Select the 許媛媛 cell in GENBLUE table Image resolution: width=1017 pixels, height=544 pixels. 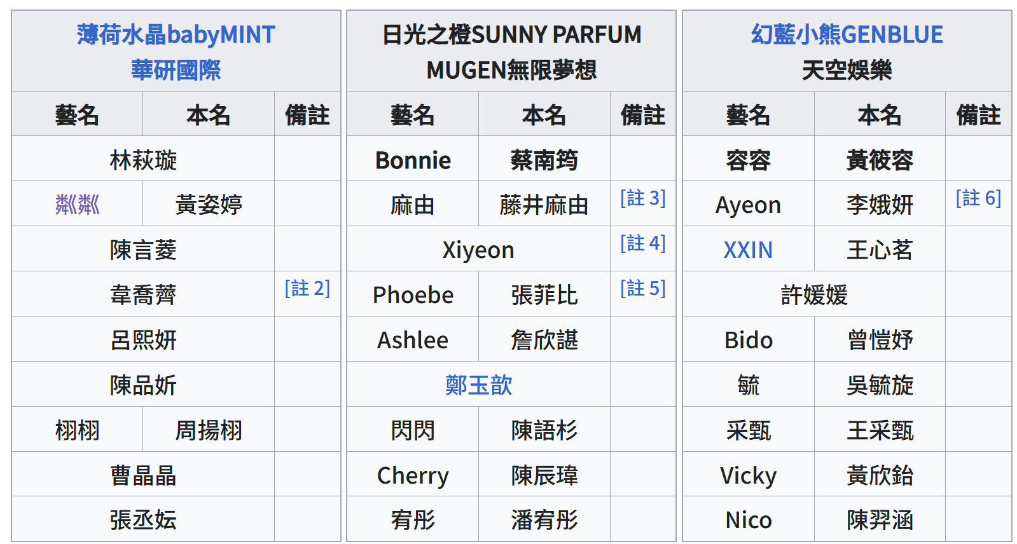[814, 294]
